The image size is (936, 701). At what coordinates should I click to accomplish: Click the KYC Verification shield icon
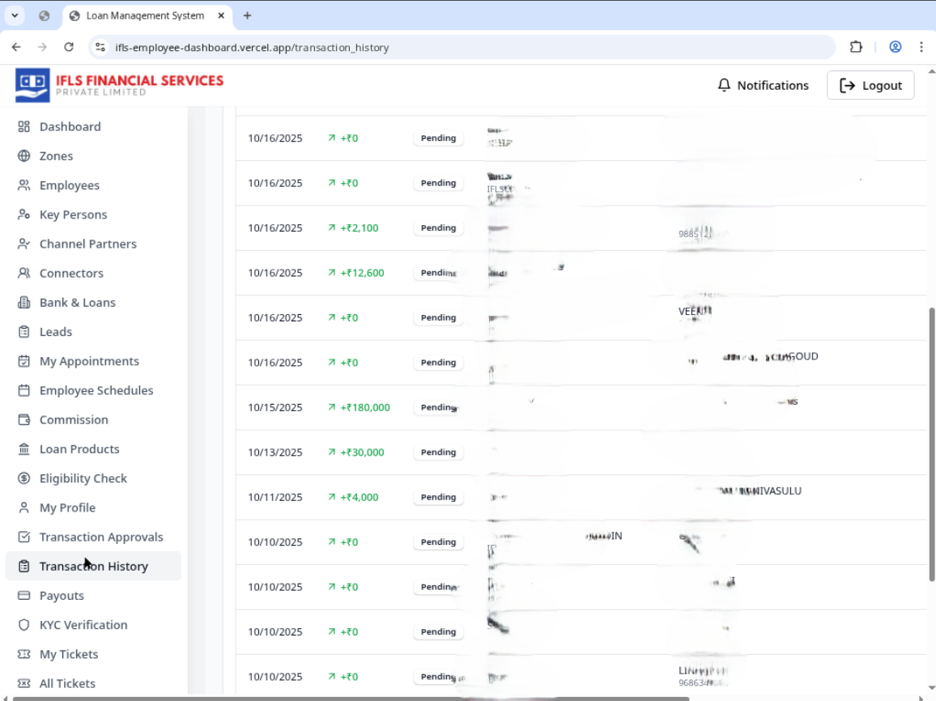tap(24, 625)
